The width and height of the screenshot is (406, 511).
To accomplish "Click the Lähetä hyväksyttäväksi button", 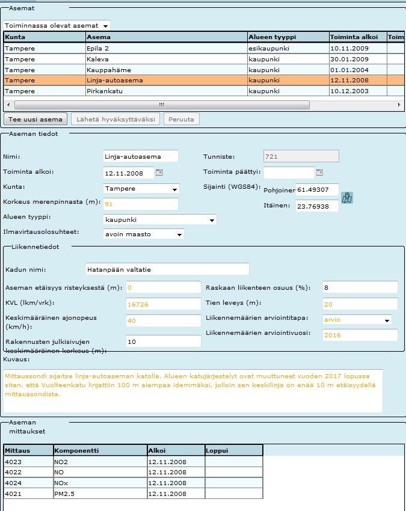I will [115, 119].
